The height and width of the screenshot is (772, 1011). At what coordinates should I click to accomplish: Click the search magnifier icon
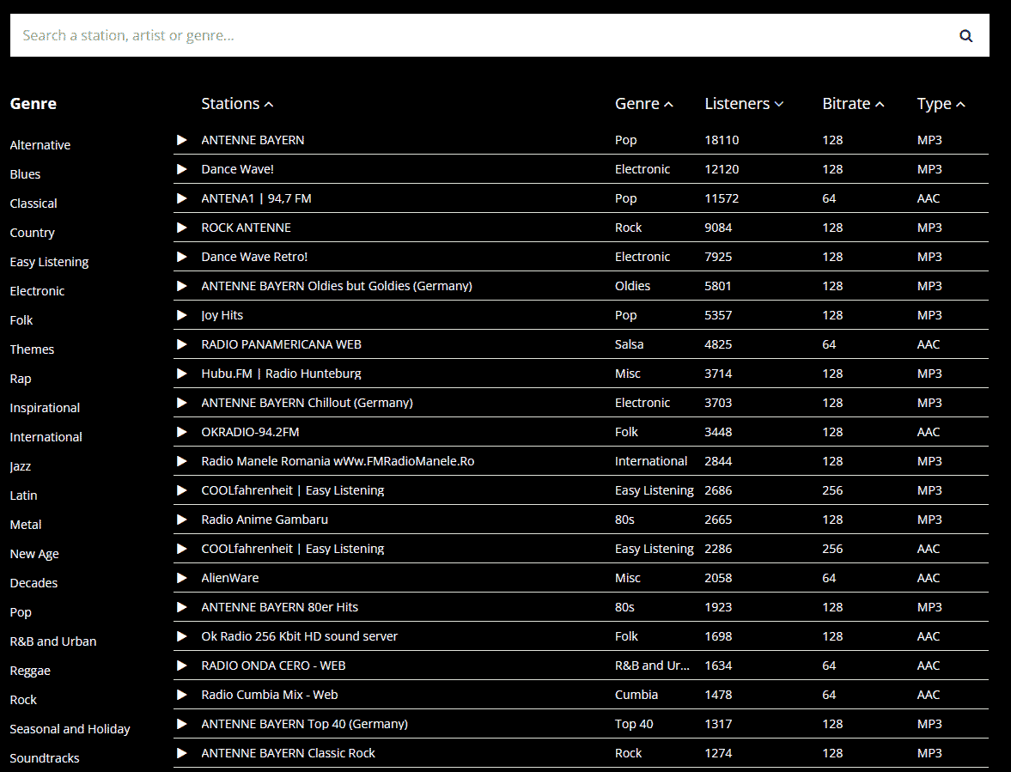(x=965, y=35)
